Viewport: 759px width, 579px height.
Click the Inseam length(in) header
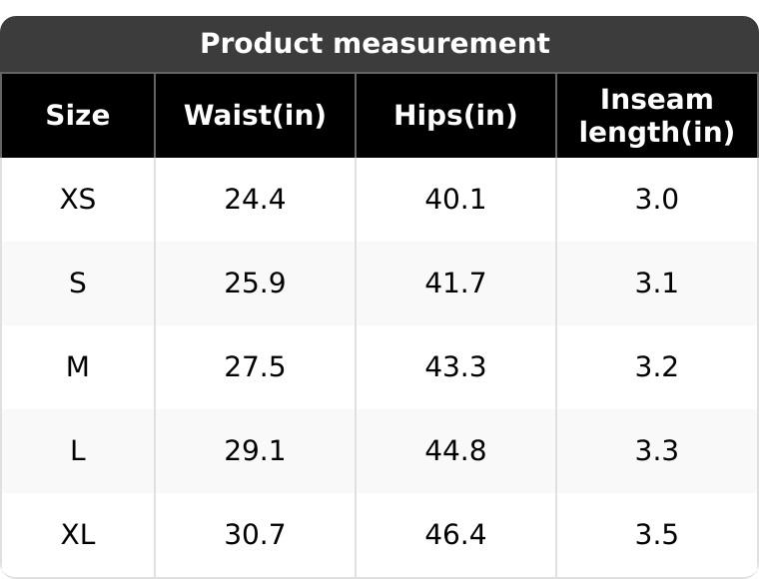pos(656,116)
